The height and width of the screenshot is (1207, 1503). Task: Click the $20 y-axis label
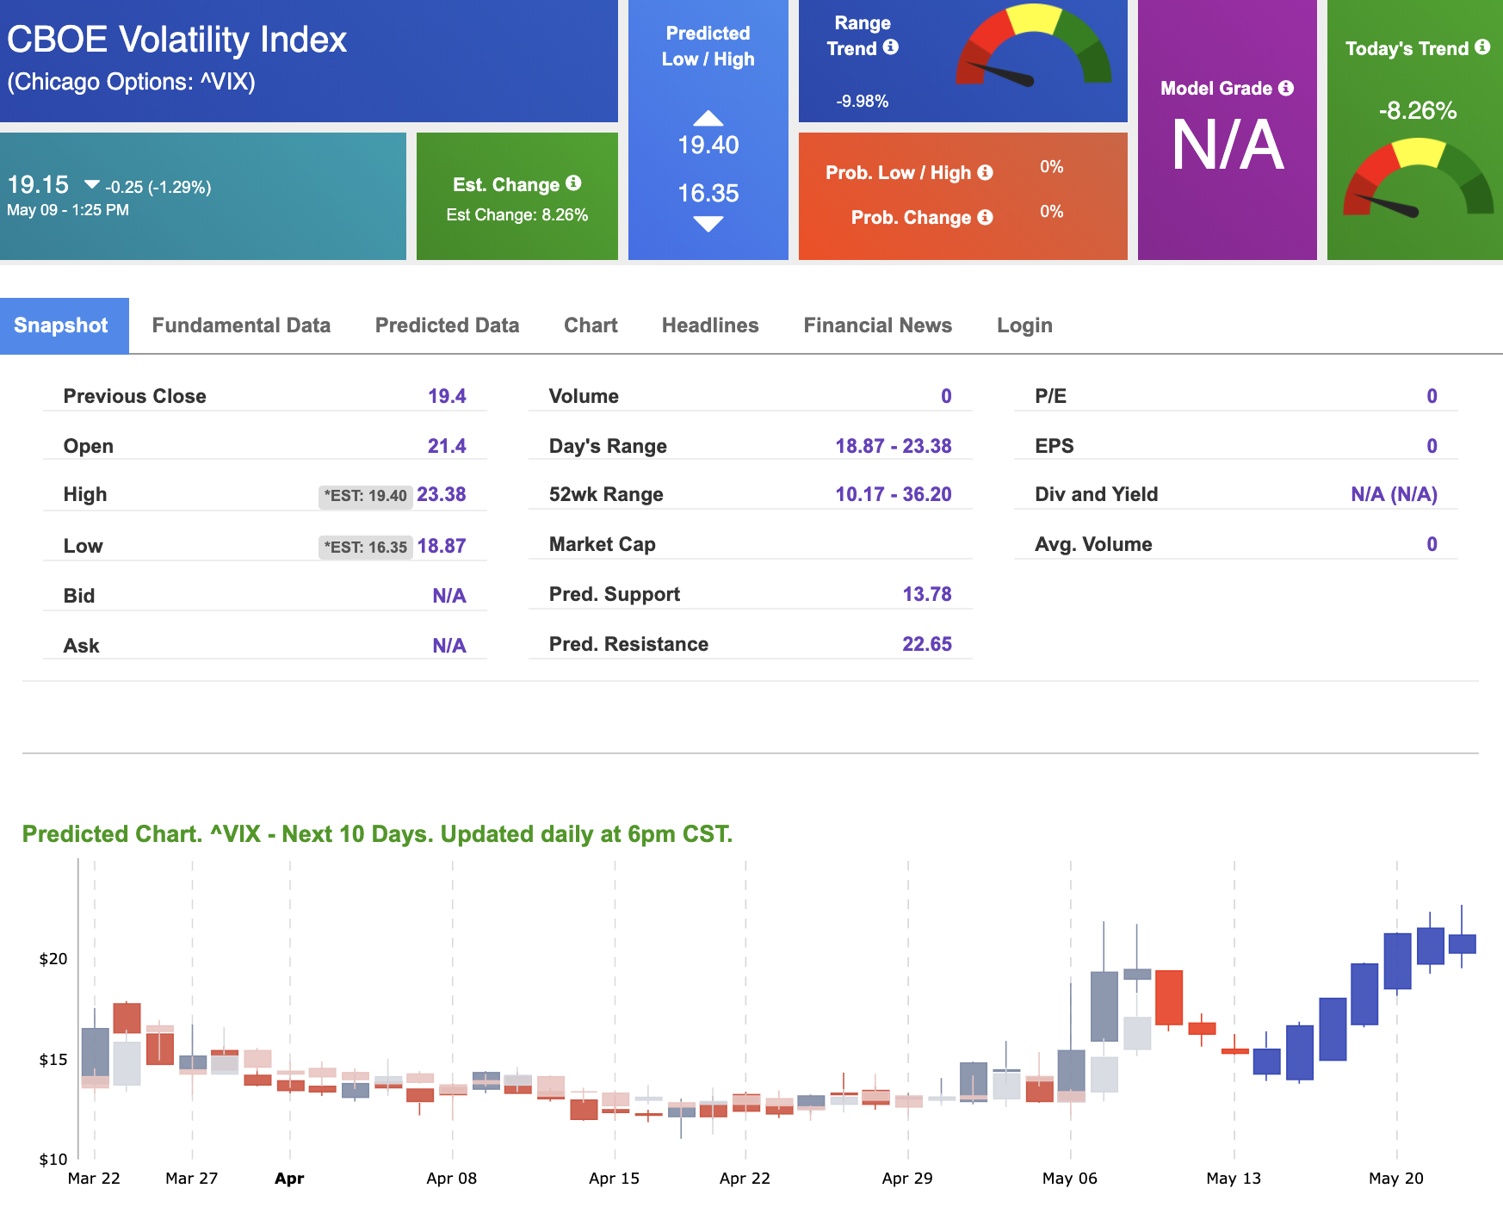(53, 959)
